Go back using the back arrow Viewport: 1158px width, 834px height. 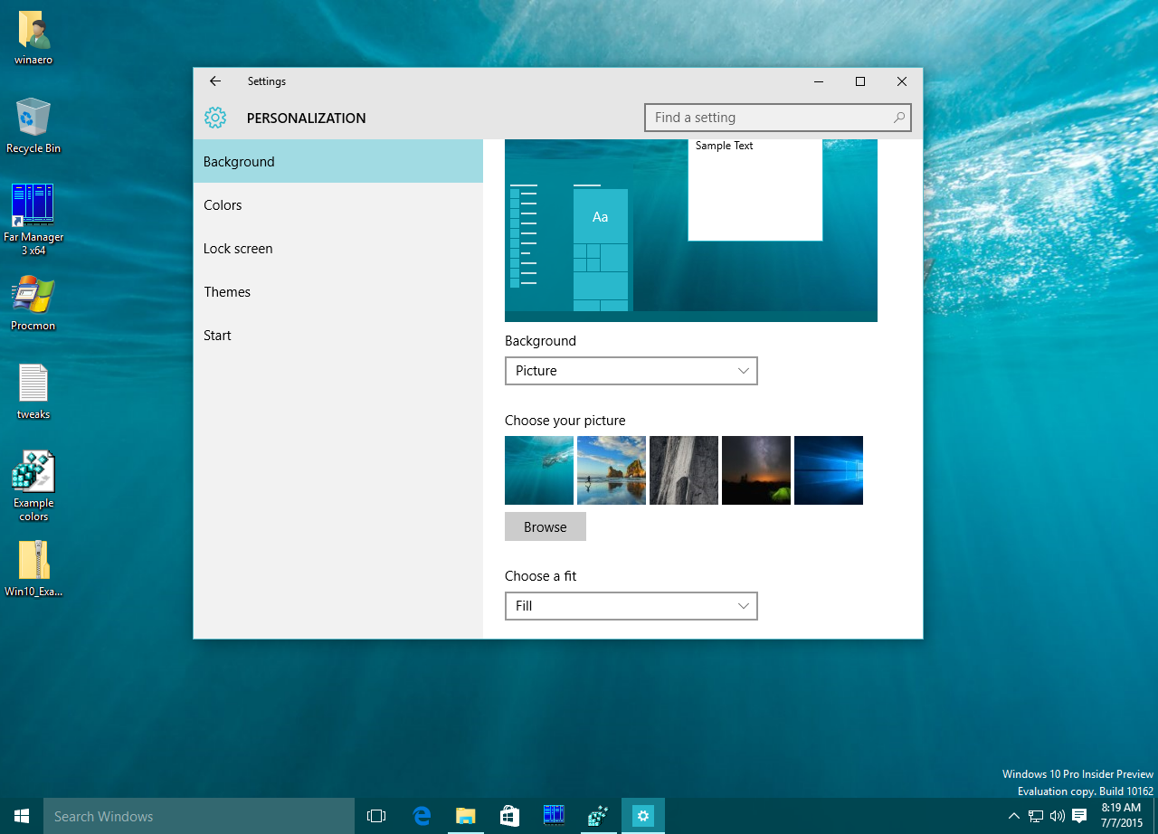click(x=214, y=81)
